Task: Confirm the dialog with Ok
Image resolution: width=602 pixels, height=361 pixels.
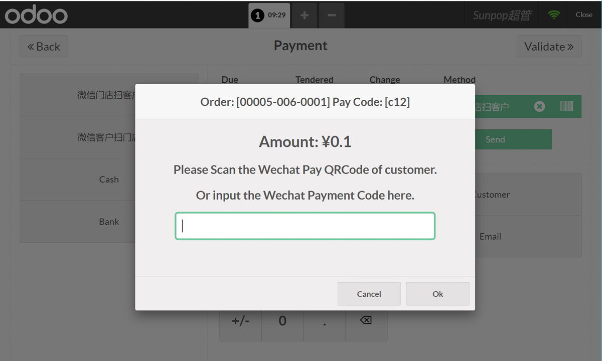Action: click(438, 294)
